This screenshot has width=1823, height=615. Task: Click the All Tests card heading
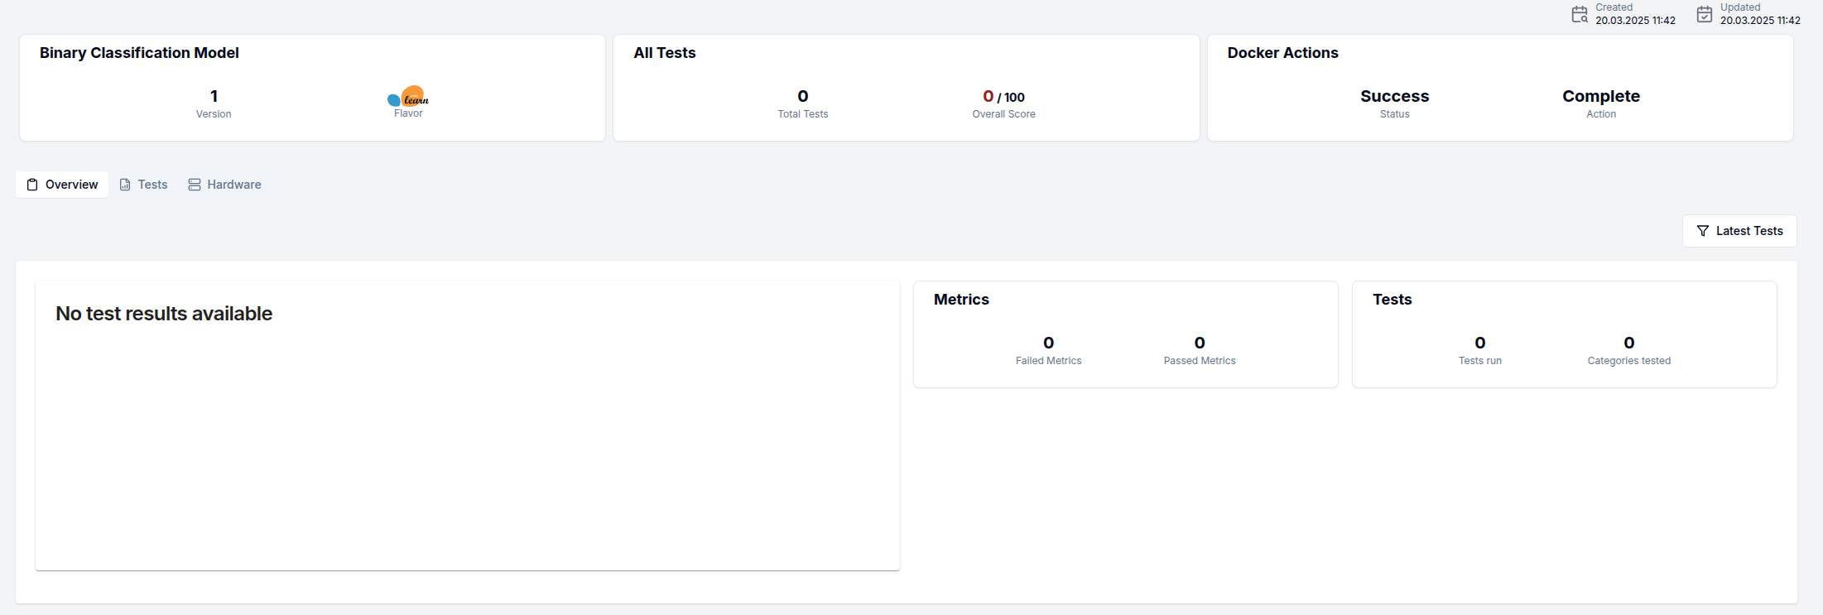click(665, 53)
